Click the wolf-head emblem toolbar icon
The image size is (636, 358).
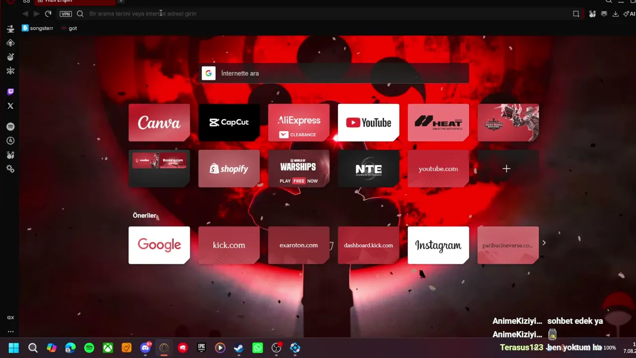[x=604, y=14]
